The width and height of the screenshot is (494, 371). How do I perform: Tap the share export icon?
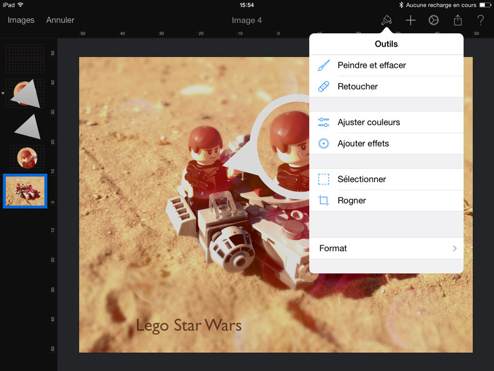coord(457,20)
